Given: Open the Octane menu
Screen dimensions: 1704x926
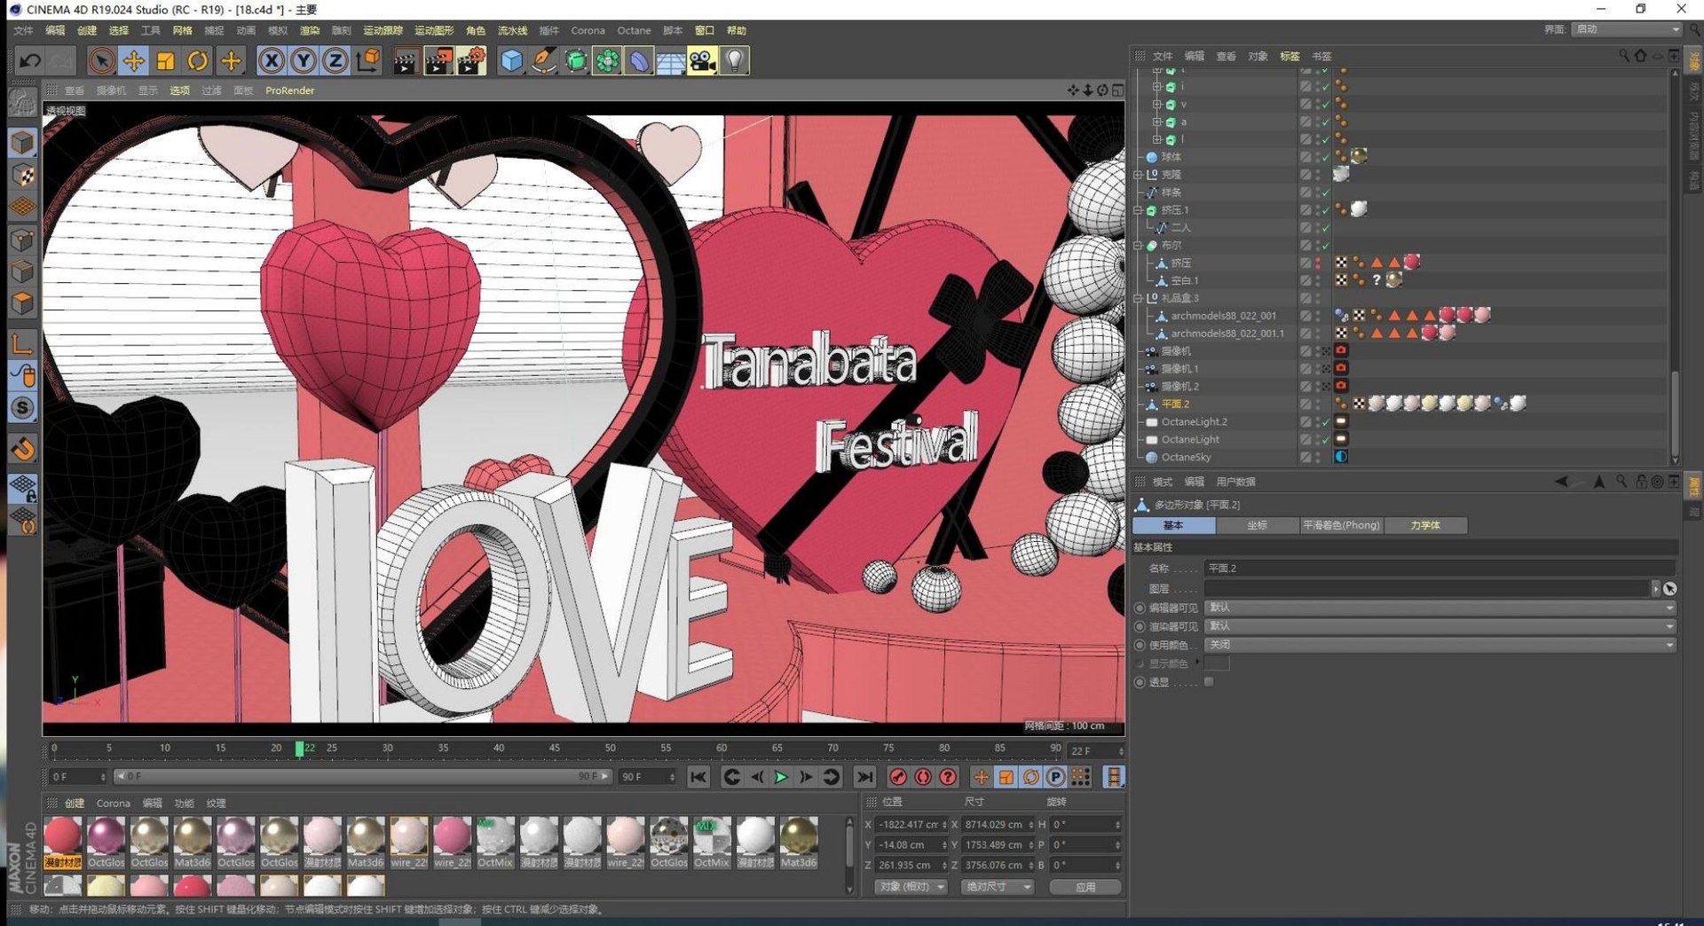Looking at the screenshot, I should [x=634, y=30].
